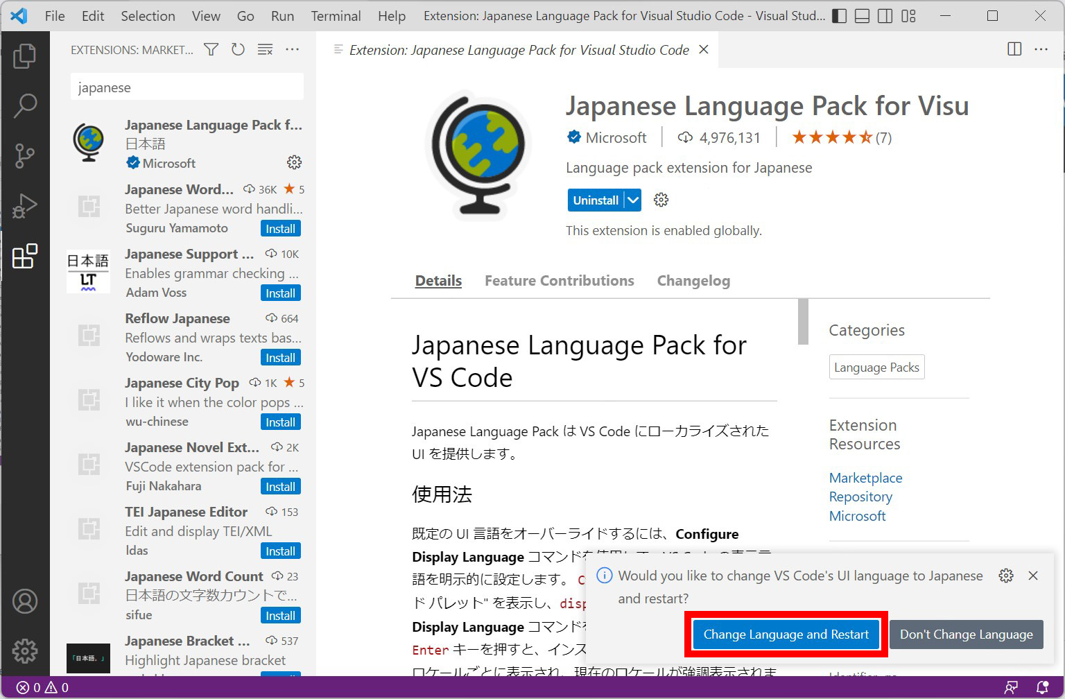Viewport: 1065px width, 699px height.
Task: Refresh the extensions list
Action: pyautogui.click(x=238, y=49)
